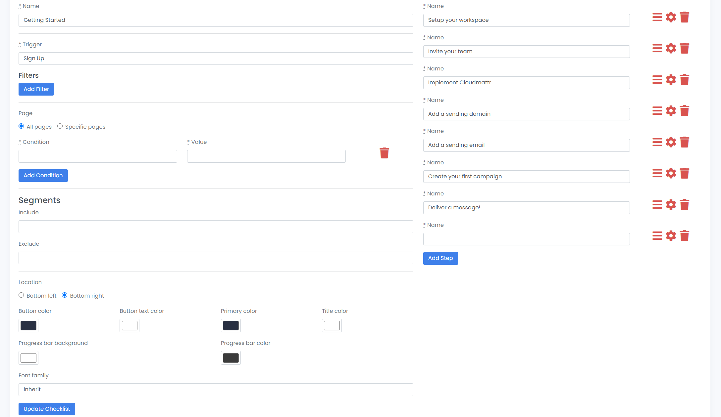Open the Title color swatch
The height and width of the screenshot is (417, 721).
332,325
